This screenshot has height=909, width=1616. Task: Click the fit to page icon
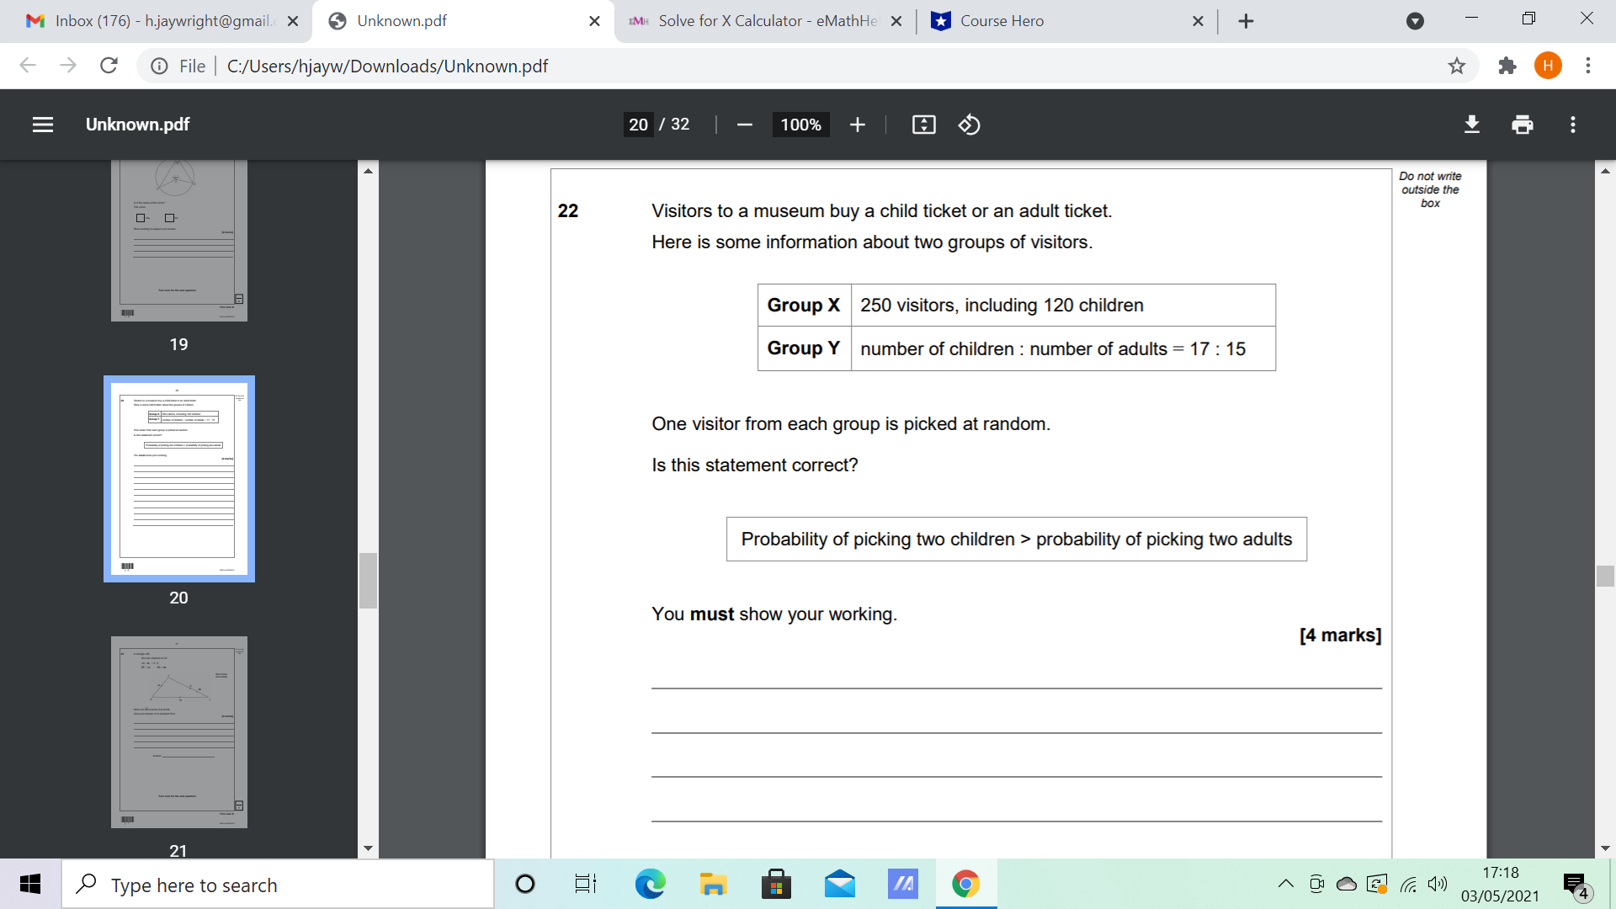pos(922,125)
